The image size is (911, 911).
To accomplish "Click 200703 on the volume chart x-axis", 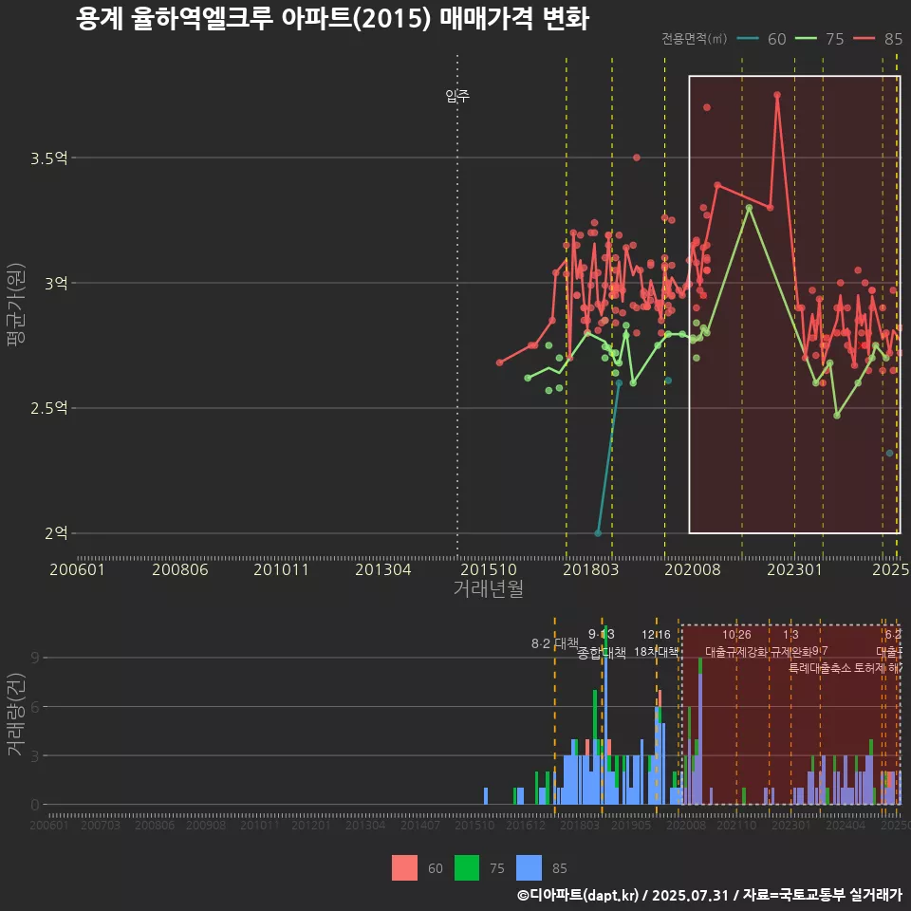I will pos(100,825).
